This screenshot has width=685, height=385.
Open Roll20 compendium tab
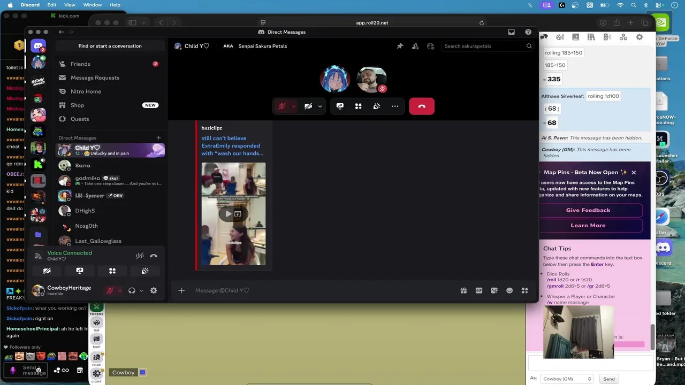click(x=591, y=37)
